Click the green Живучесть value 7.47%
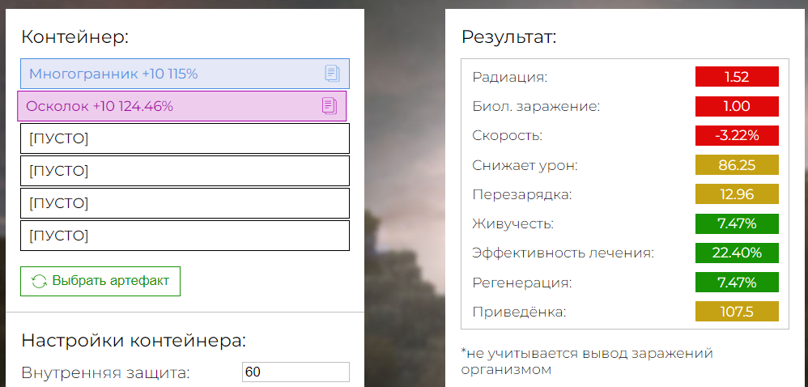 pyautogui.click(x=737, y=223)
